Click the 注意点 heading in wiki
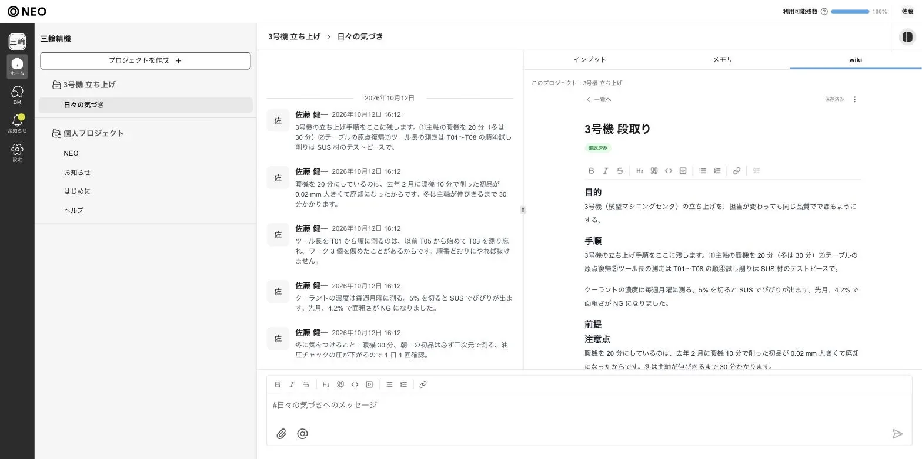Viewport: 922px width, 459px height. [597, 339]
